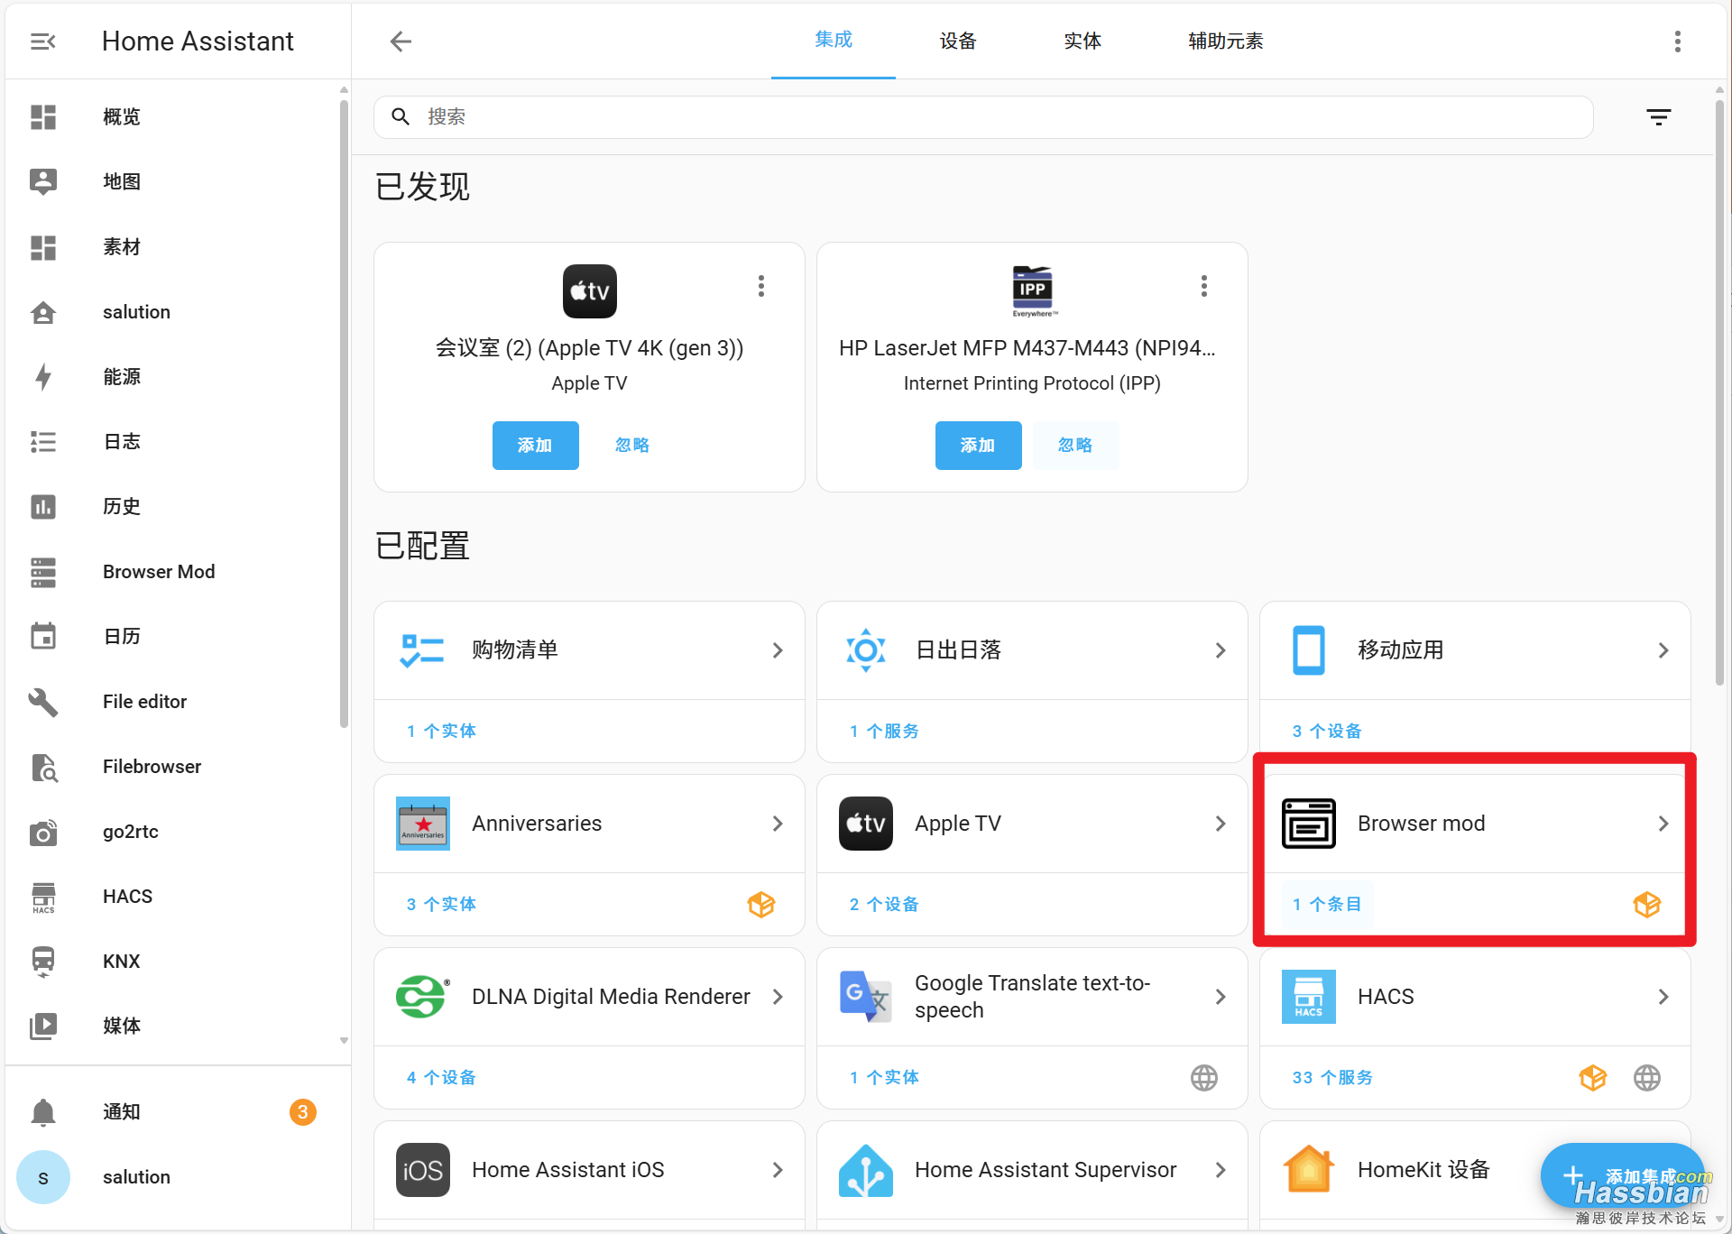The width and height of the screenshot is (1732, 1234).
Task: Open the 地图 map sidebar icon
Action: pyautogui.click(x=43, y=182)
